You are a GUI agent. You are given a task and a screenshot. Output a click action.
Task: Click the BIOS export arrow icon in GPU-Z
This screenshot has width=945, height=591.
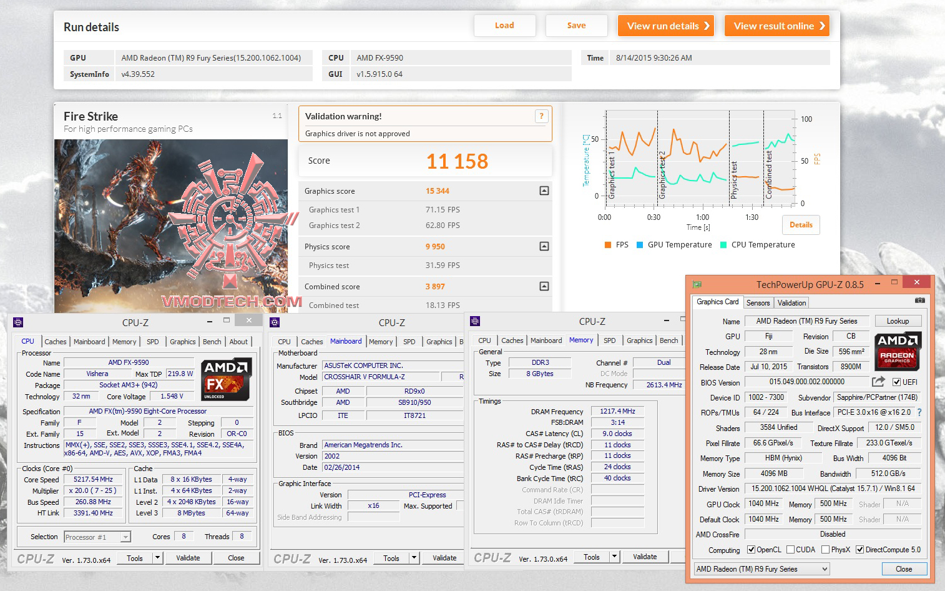[x=877, y=381]
